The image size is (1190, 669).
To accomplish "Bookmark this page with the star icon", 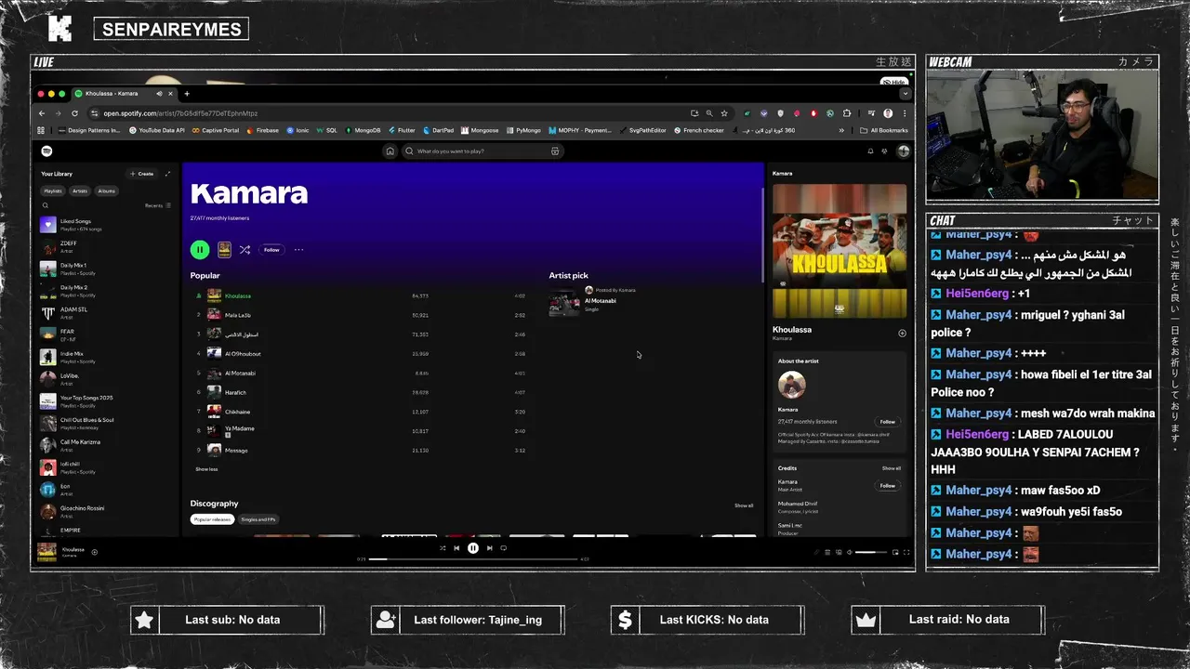I will click(x=724, y=113).
